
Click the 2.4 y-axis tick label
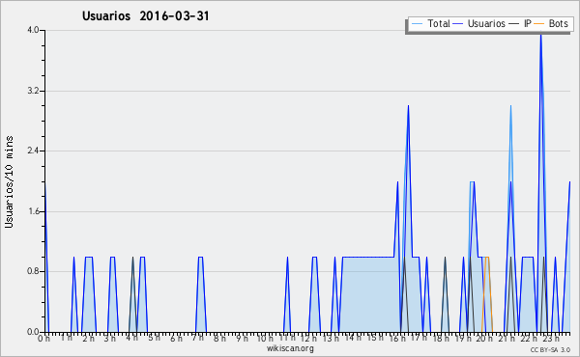click(x=33, y=151)
